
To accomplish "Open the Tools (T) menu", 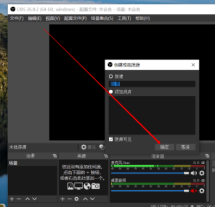I will click(124, 18).
